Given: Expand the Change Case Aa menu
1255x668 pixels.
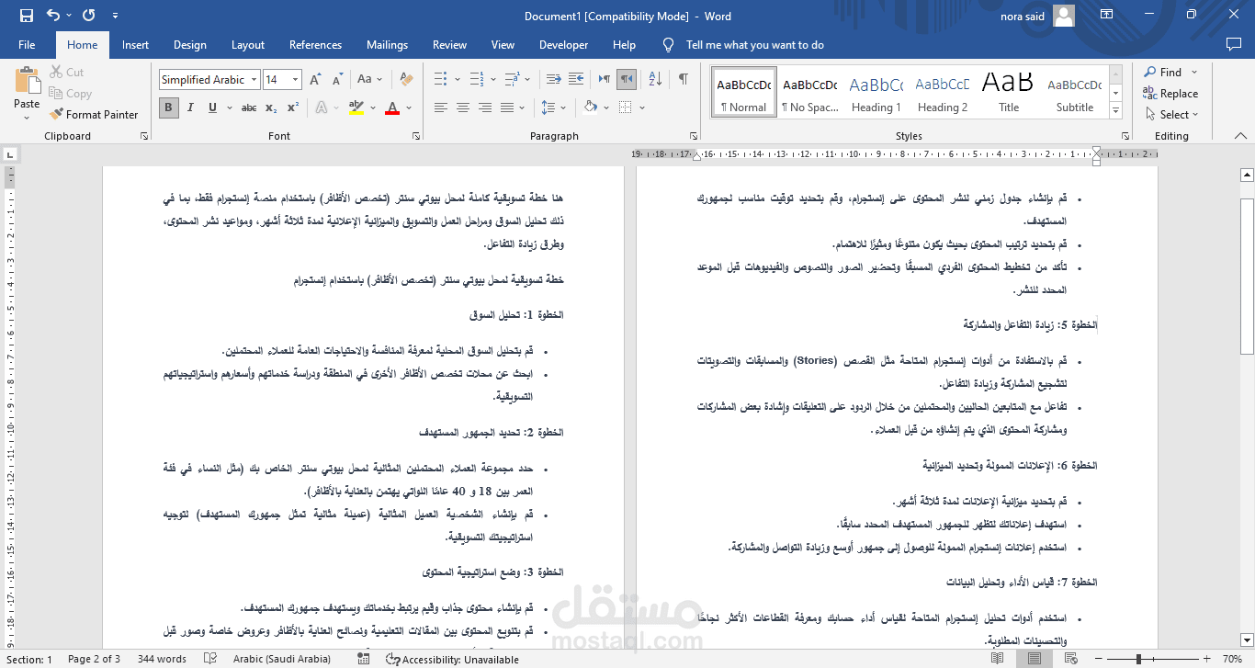Looking at the screenshot, I should coord(370,80).
